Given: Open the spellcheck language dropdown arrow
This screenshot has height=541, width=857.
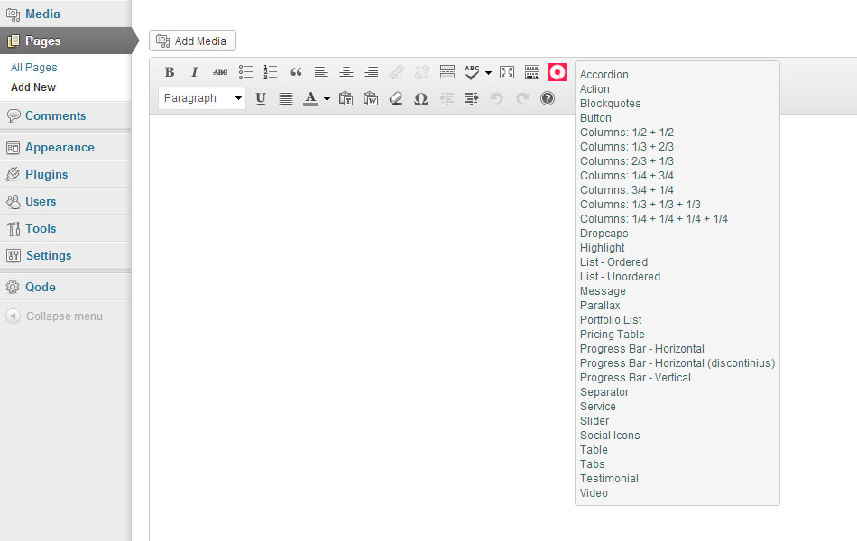Looking at the screenshot, I should (488, 73).
